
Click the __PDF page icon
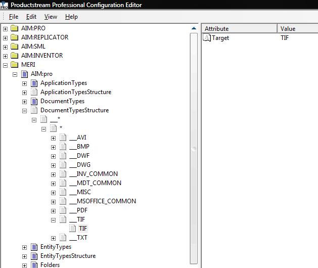63,210
